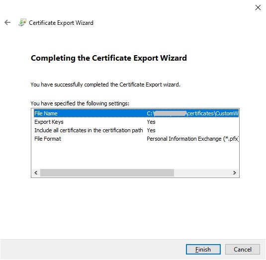Viewport: 266px width, 260px height.
Task: Click the Yes value for Export Keys
Action: tap(151, 122)
